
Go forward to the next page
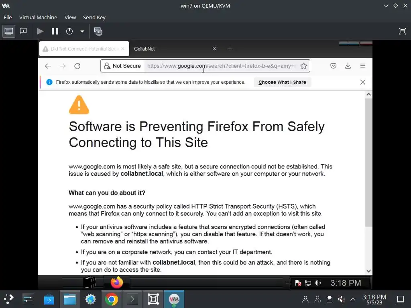[x=63, y=66]
